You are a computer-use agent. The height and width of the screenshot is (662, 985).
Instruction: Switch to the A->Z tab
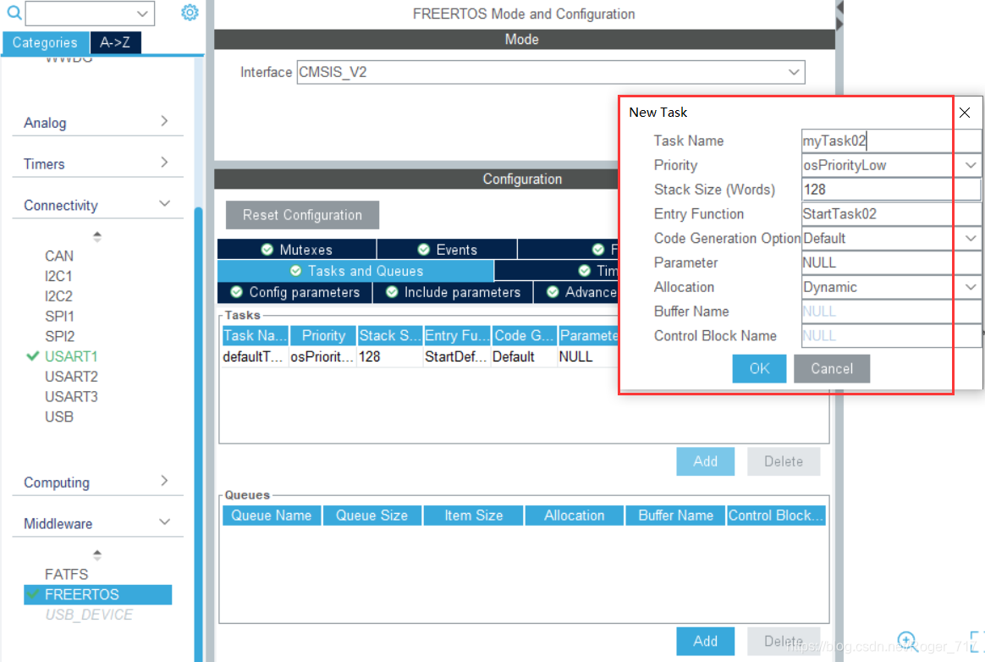coord(115,42)
